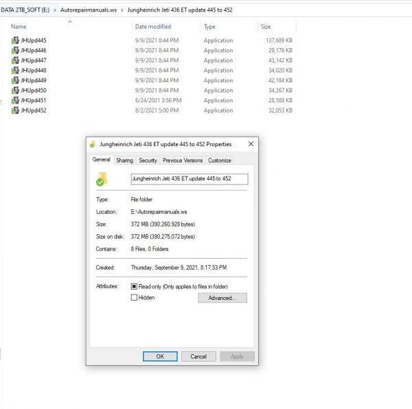Viewport: 412px width, 409px height.
Task: Sort by the Size column header
Action: tap(266, 27)
